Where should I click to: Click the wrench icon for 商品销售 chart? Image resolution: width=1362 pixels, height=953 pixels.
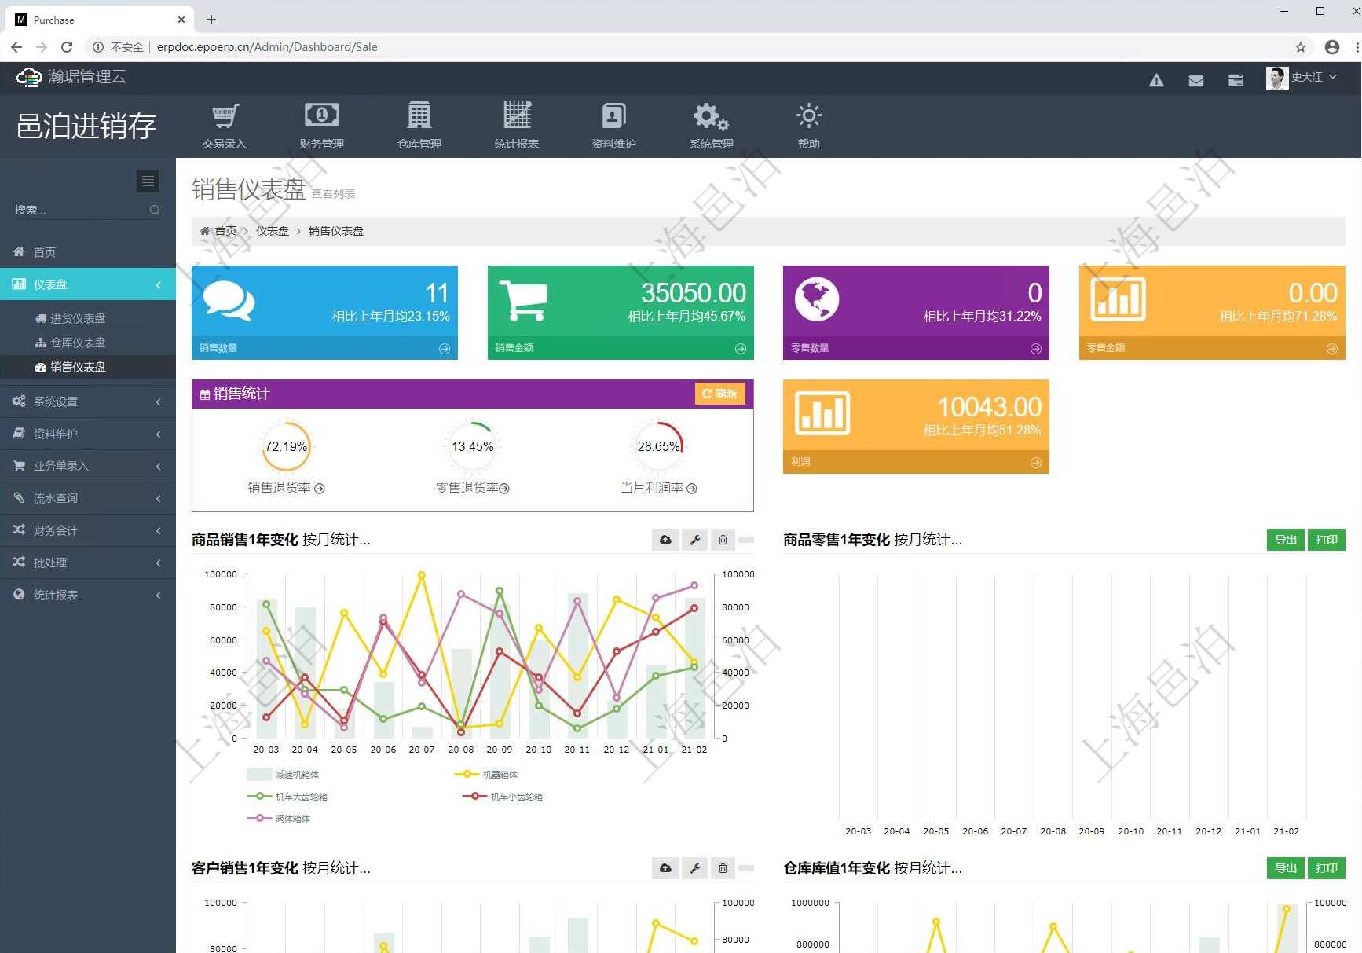tap(694, 540)
